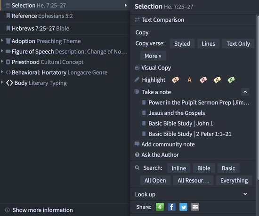Screen dimensions: 259x216
Task: Apply the orange highlighter style
Action: coord(175,80)
